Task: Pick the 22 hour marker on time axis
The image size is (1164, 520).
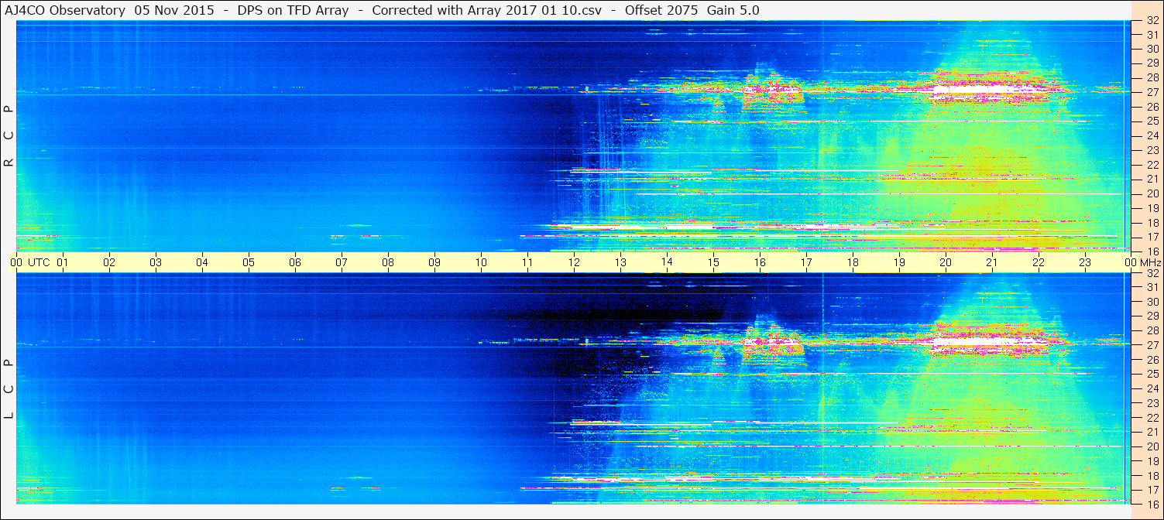Action: [1039, 262]
